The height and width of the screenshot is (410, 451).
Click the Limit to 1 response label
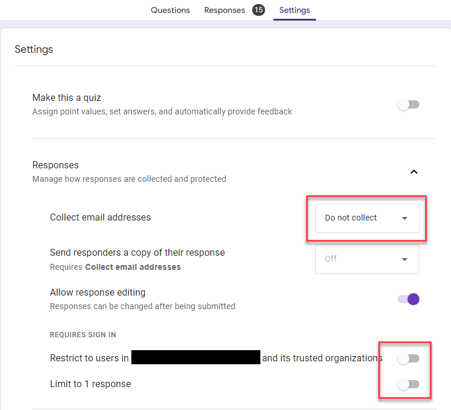(90, 384)
